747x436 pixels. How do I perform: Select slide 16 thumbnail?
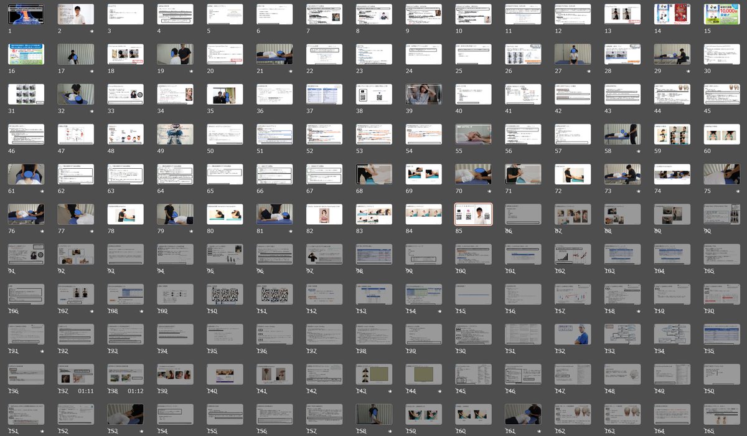click(26, 54)
